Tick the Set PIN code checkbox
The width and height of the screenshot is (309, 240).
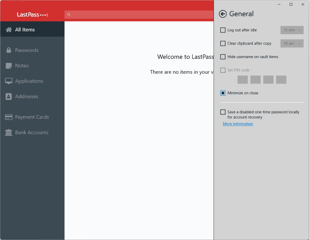pyautogui.click(x=222, y=70)
